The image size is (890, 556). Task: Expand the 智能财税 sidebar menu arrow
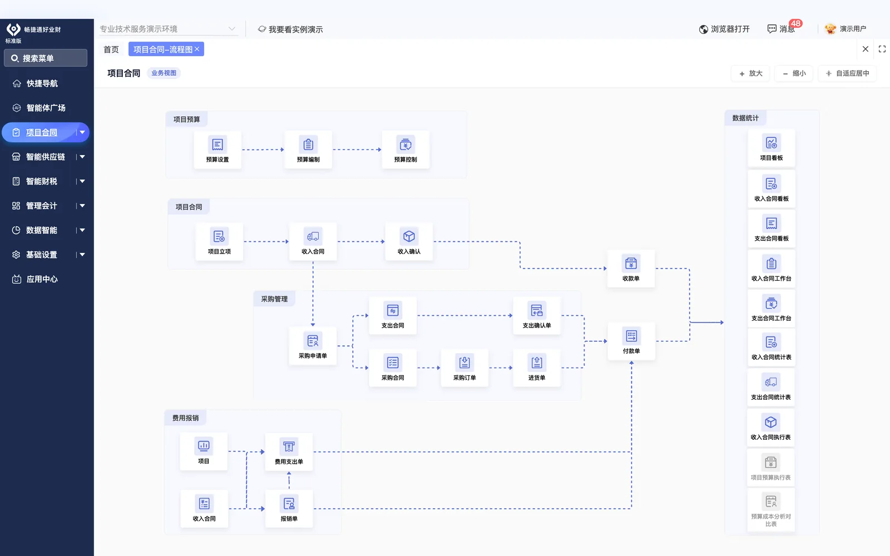coord(82,181)
